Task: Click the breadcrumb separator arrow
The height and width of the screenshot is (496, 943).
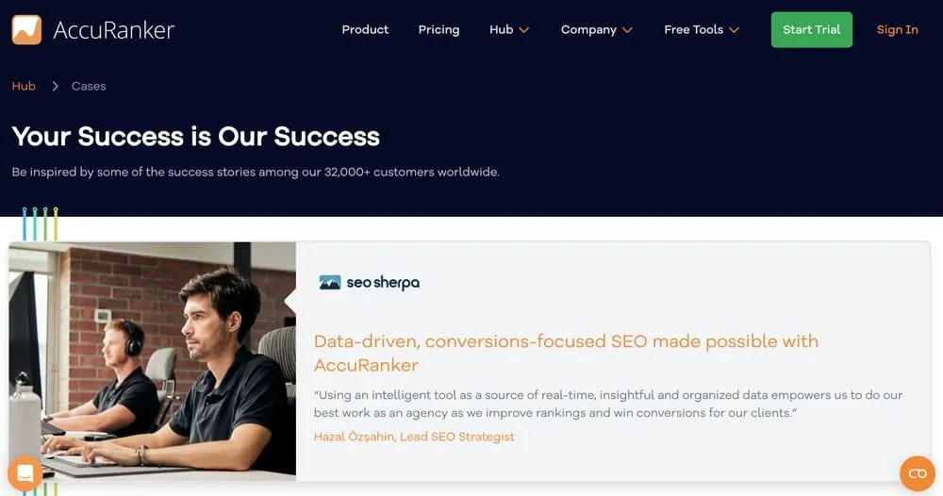Action: (x=55, y=86)
